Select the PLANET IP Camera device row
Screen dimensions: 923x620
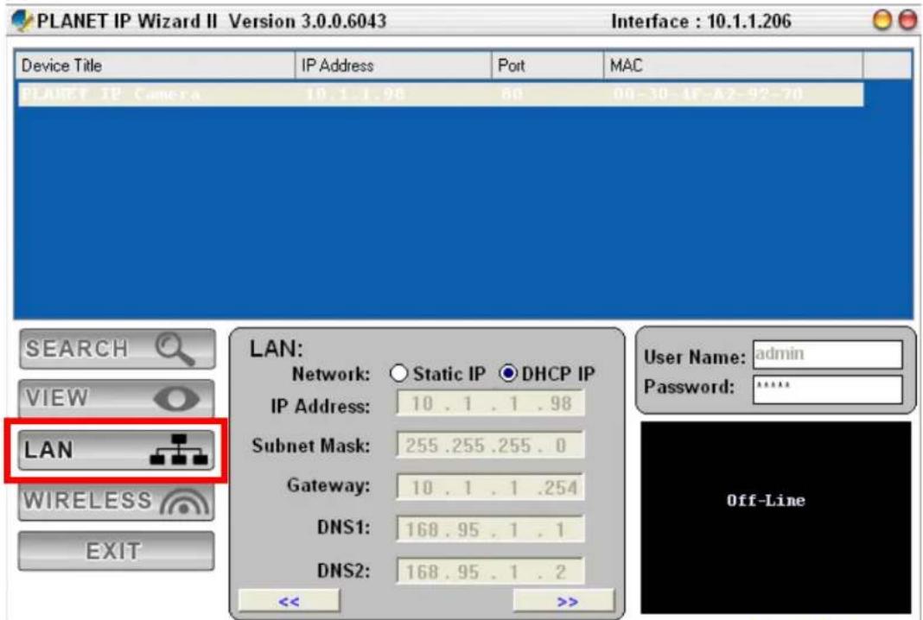(440, 95)
